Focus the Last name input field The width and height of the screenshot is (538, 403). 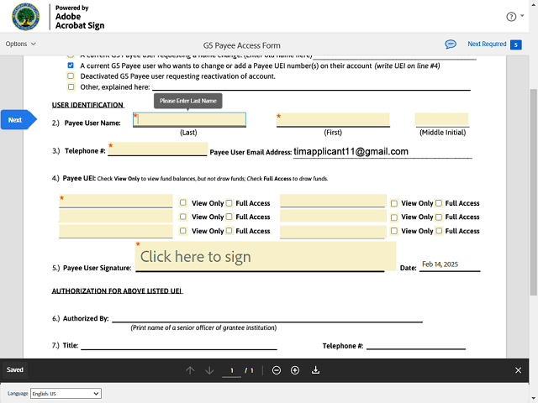coord(189,119)
